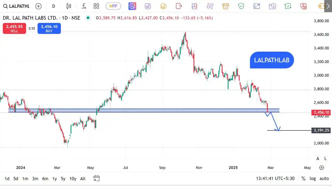Viewport: 332px width, 186px height.
Task: Click the -133.65 (-5.16%) change value
Action: tap(197, 18)
